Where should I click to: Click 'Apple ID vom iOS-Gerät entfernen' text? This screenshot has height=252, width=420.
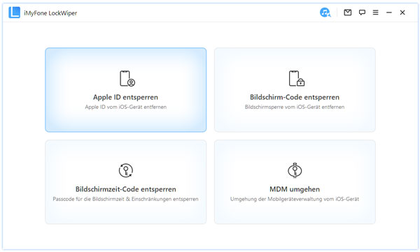tap(125, 107)
